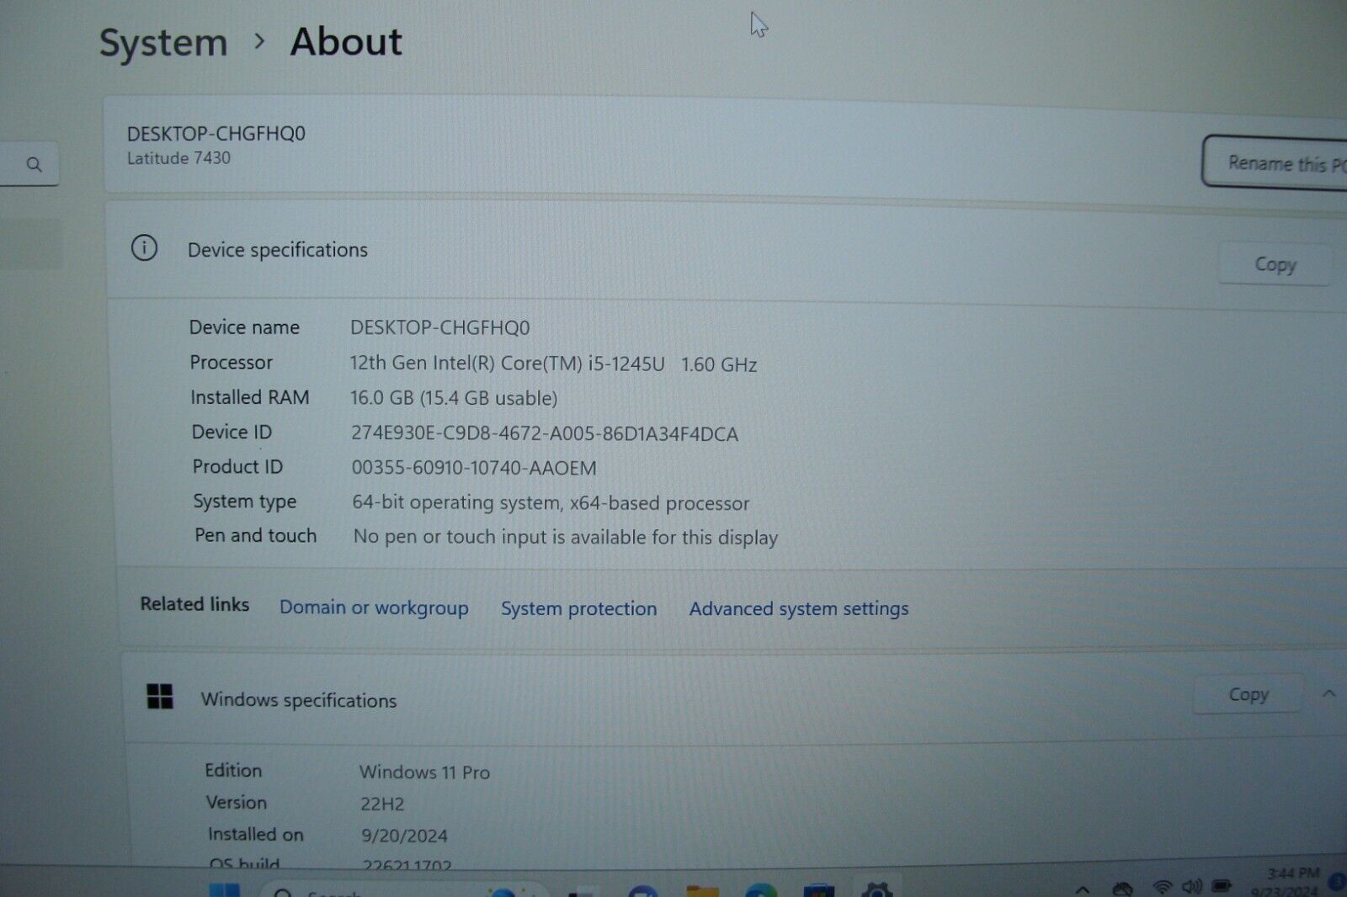Open the System protection link

pos(578,608)
